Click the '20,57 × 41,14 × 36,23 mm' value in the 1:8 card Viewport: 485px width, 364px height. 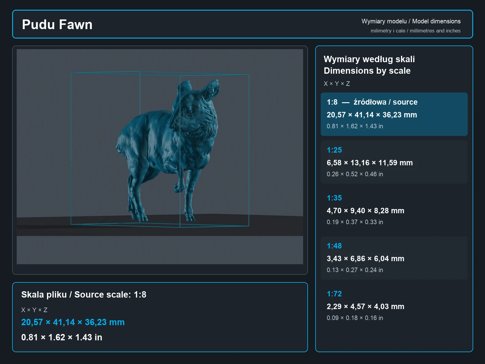point(372,115)
